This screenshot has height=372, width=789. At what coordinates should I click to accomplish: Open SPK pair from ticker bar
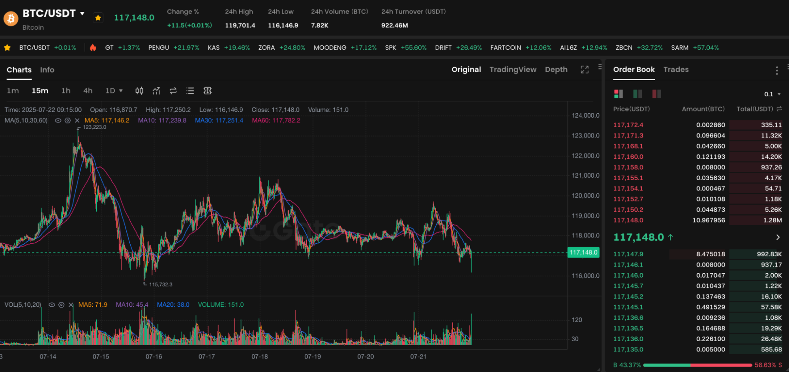406,48
